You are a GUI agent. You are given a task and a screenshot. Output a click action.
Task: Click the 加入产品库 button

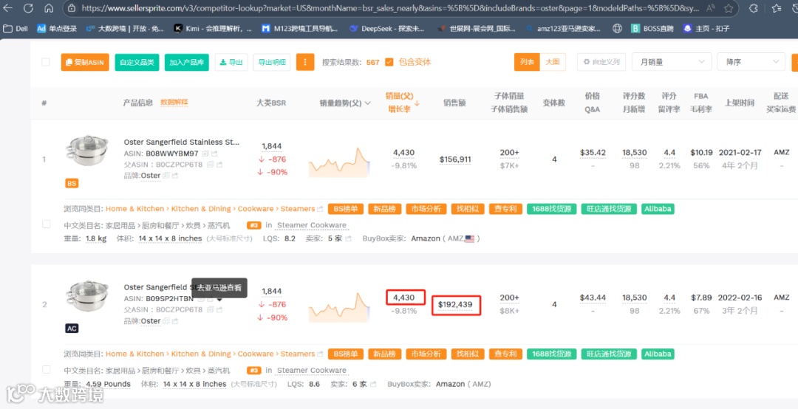(187, 62)
